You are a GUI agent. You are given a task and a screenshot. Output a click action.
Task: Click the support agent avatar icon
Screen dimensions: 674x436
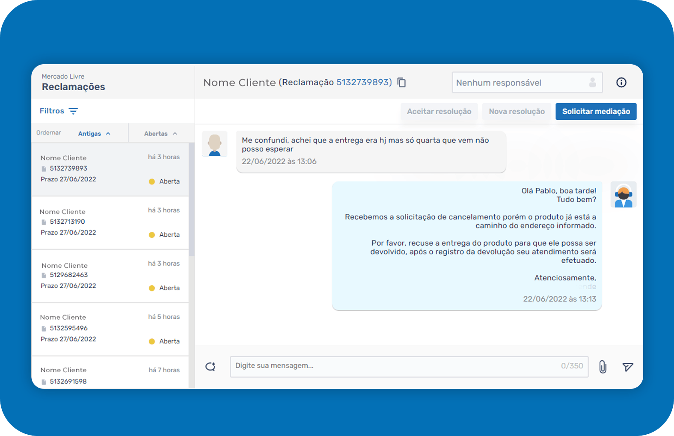623,195
